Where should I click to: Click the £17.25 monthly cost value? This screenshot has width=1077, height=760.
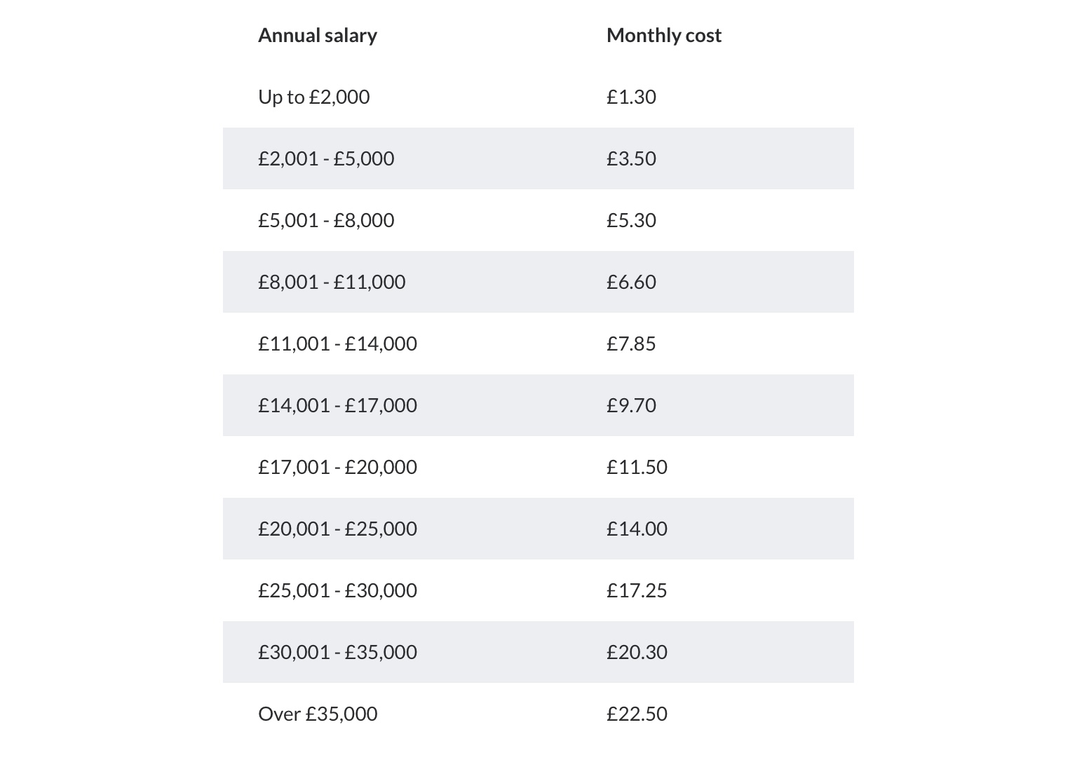pyautogui.click(x=637, y=590)
